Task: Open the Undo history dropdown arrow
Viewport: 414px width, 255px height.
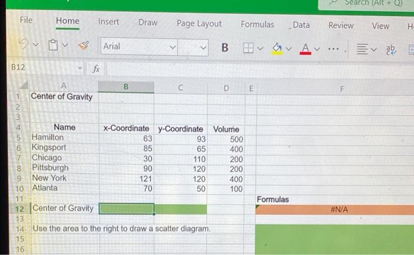Action: click(x=35, y=44)
